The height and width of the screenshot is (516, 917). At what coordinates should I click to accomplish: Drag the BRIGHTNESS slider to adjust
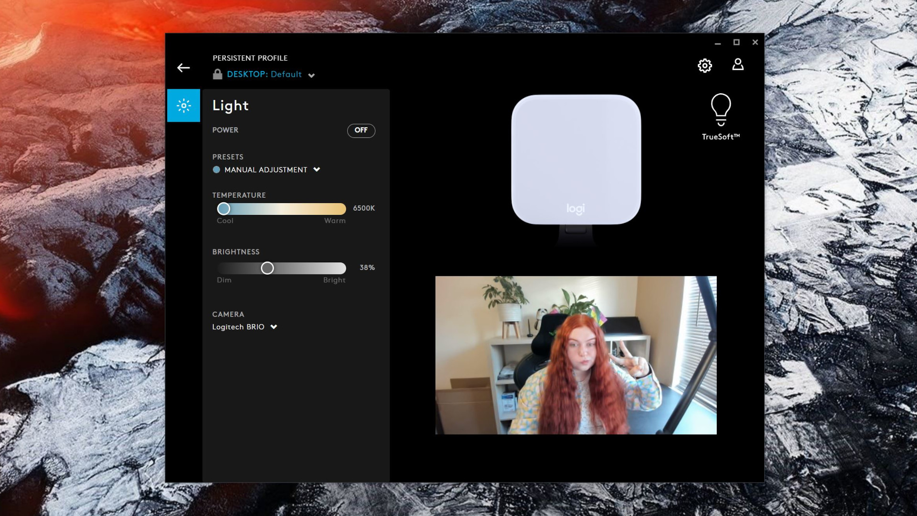(x=267, y=268)
